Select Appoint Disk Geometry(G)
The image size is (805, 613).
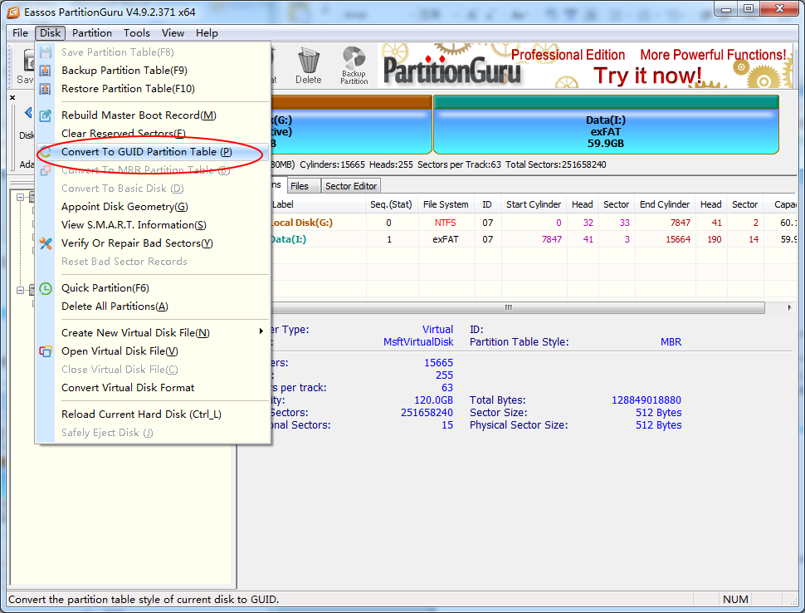coord(153,207)
